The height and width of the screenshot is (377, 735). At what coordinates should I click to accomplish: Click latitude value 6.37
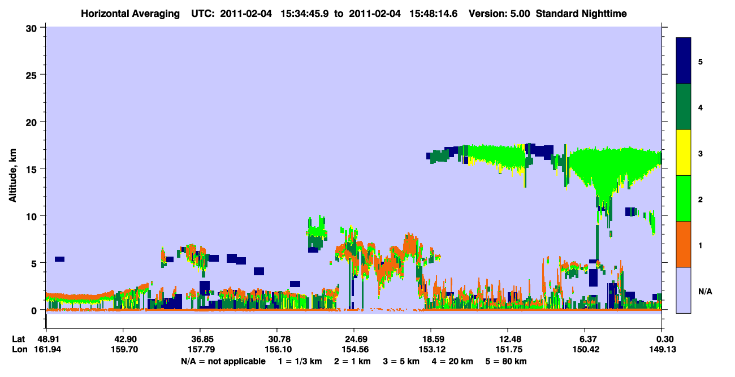[x=587, y=339]
